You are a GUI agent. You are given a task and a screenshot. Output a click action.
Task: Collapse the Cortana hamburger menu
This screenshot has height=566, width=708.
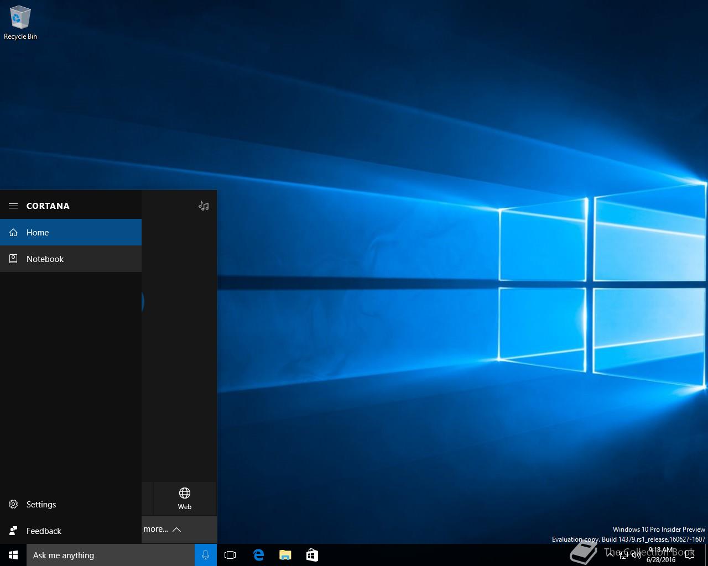(x=13, y=206)
